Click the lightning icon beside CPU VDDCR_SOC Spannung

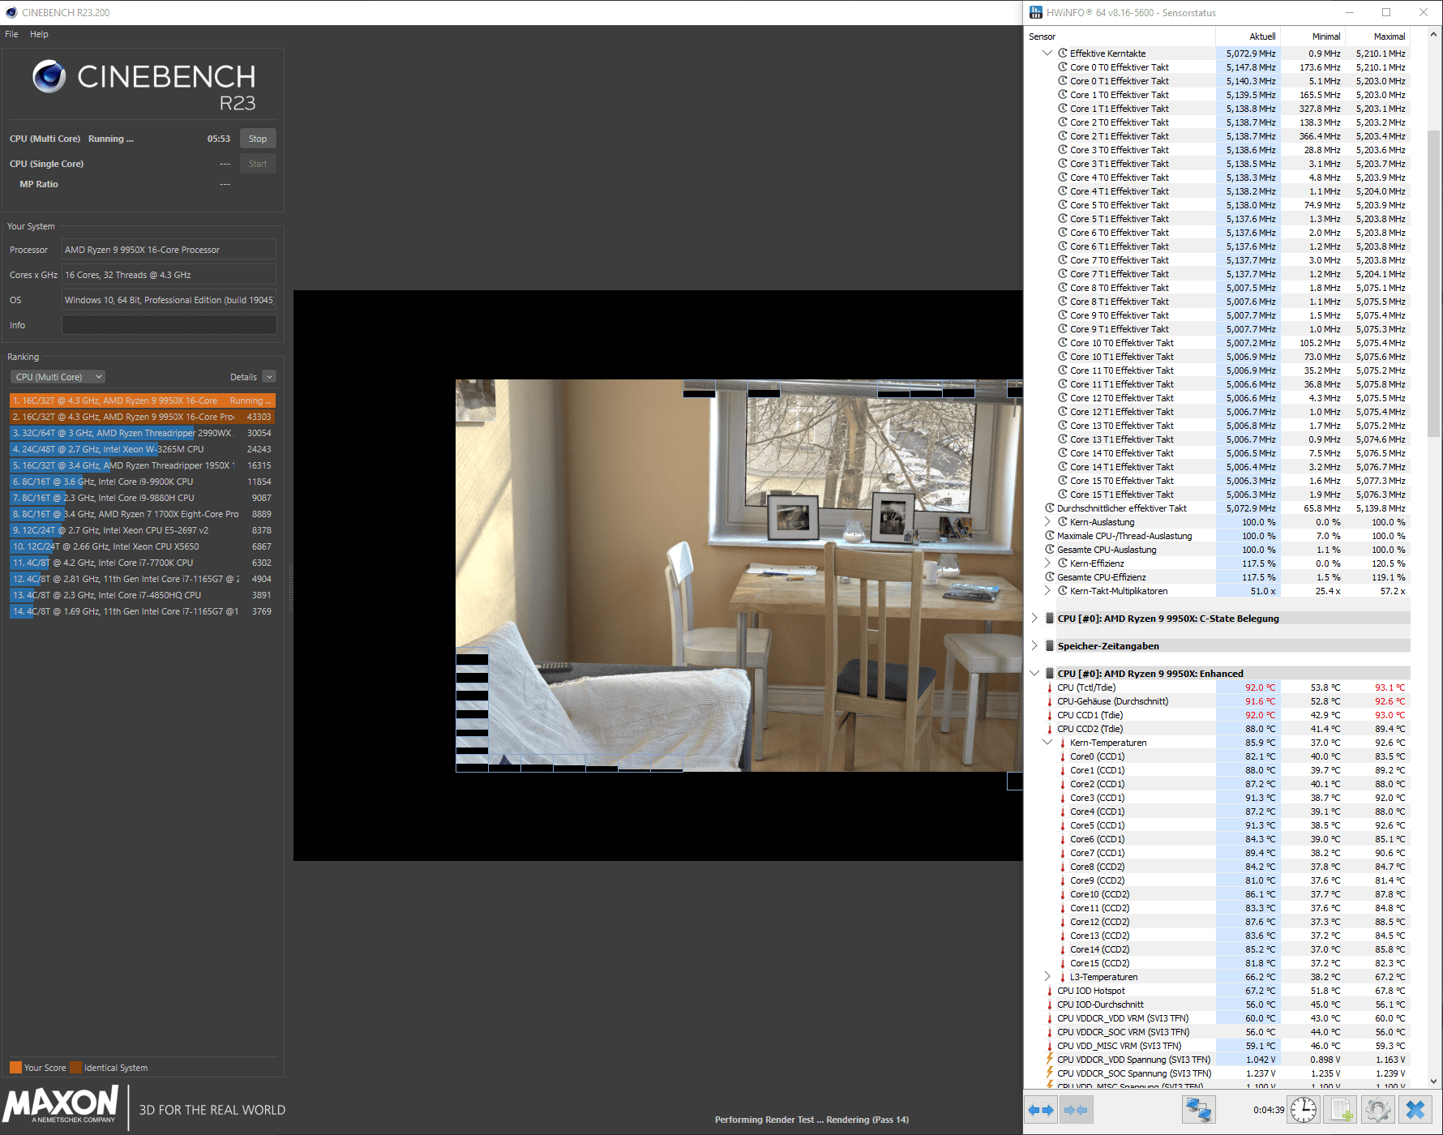[x=1050, y=1073]
